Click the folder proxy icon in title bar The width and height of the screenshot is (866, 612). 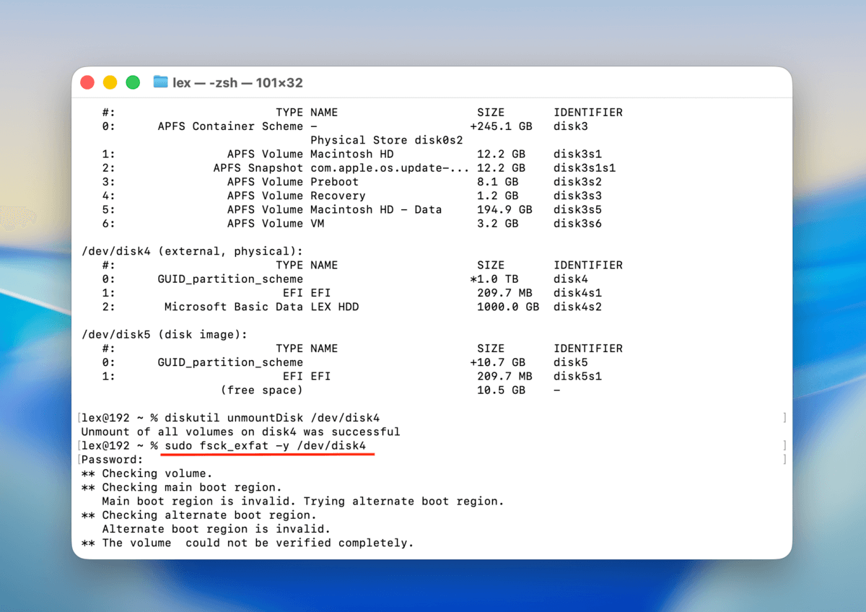[x=160, y=82]
